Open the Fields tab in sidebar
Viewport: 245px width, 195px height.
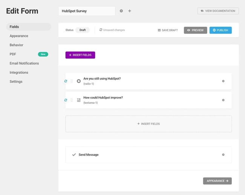point(29,27)
